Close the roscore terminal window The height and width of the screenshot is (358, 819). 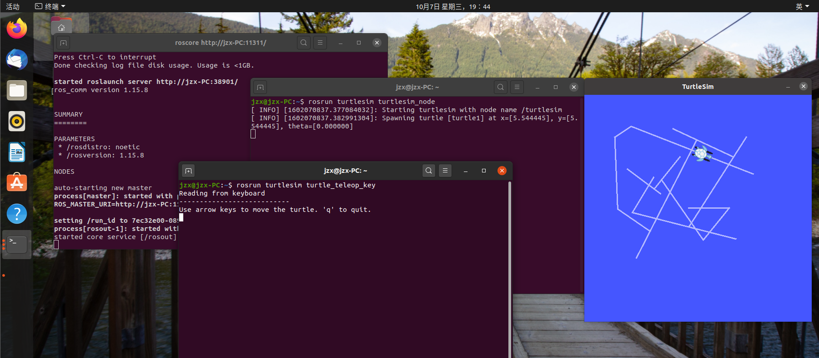point(377,43)
